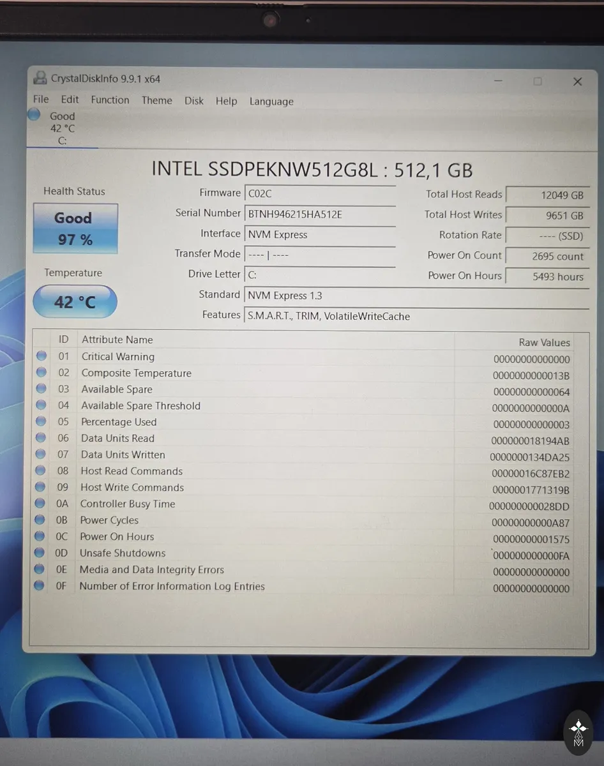Screen dimensions: 604x766
Task: Click the status circle for Critical Warning
Action: click(42, 356)
